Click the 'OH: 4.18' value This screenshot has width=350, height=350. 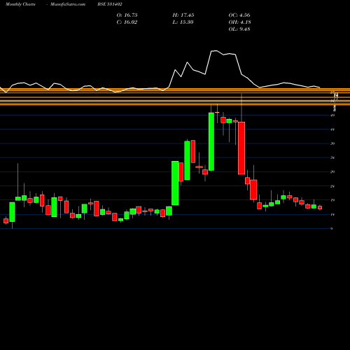point(239,22)
